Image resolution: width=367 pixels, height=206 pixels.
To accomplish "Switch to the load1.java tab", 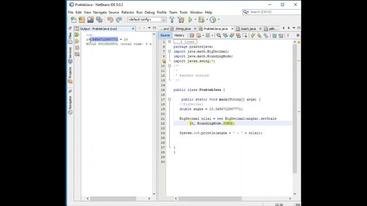I will tap(248, 29).
